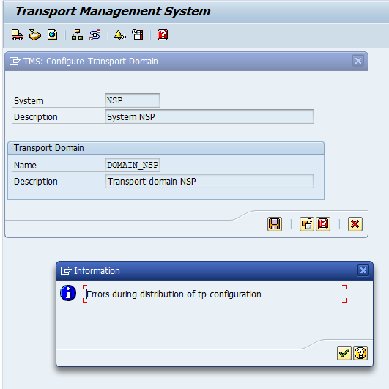This screenshot has height=389, width=389.
Task: Click the other configuration icon beside save
Action: pos(307,224)
